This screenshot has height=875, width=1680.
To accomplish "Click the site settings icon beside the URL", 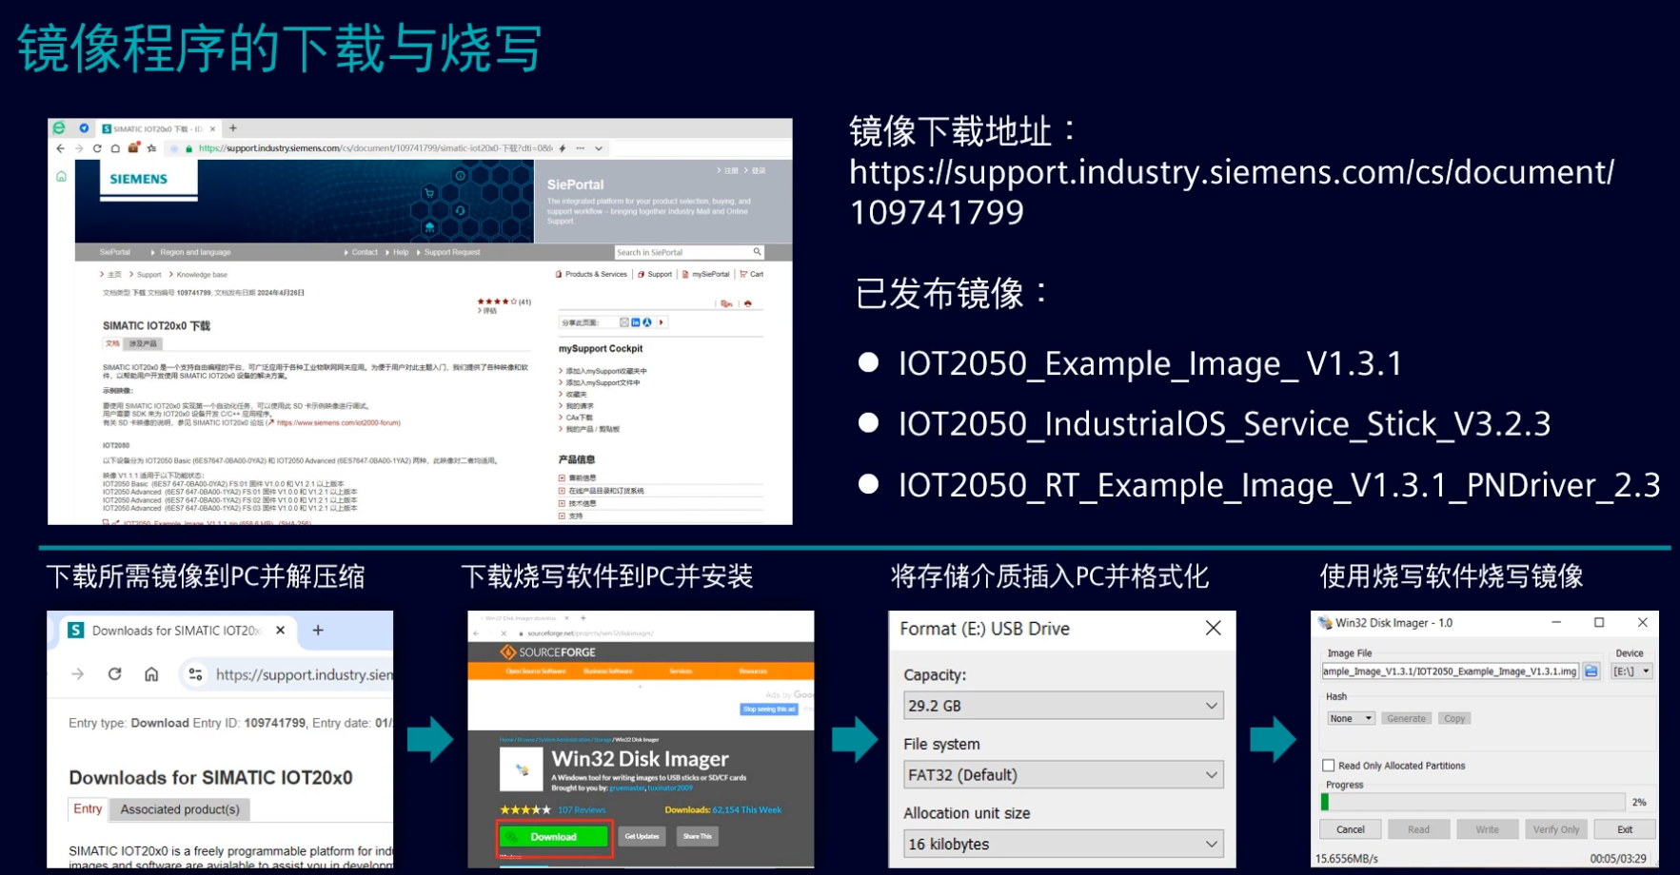I will pos(195,674).
